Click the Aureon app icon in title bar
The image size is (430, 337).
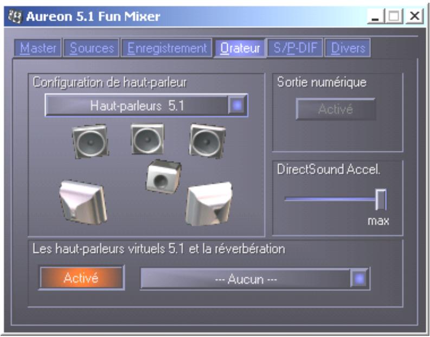click(x=15, y=16)
